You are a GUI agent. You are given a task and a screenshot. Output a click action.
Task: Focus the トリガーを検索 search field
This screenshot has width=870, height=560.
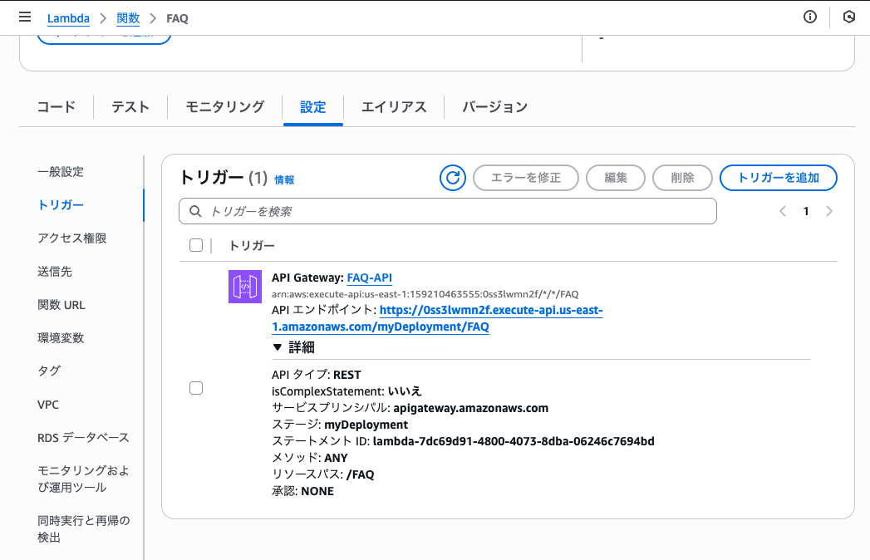coord(448,211)
